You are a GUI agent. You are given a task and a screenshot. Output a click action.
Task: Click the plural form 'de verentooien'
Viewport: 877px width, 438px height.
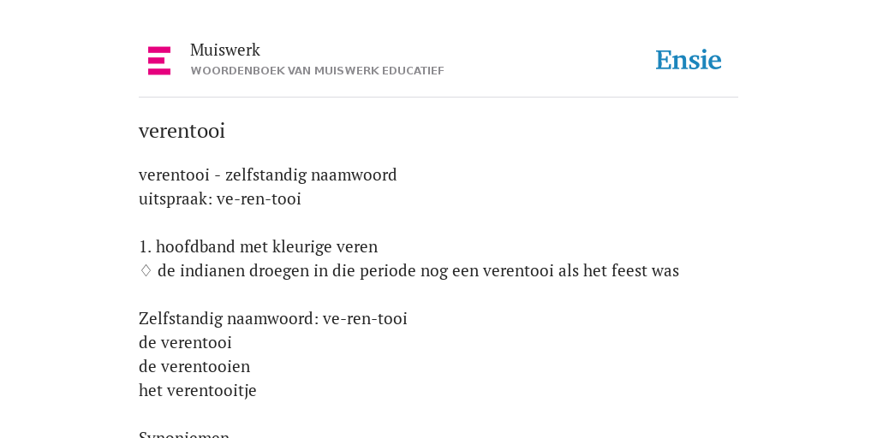[x=194, y=366]
